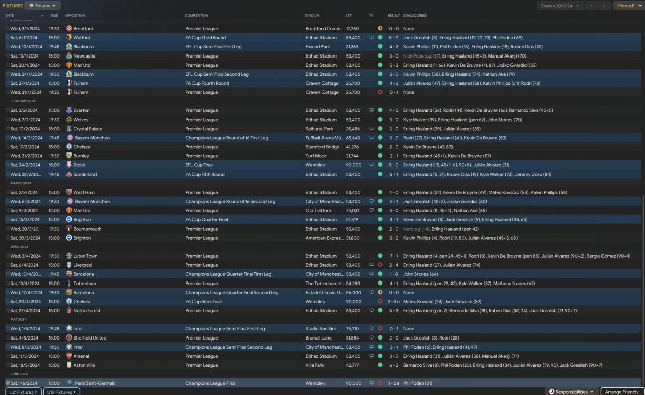Screen dimensions: 645x395
Task: Sort by the Goalscorers column header
Action: pos(415,16)
